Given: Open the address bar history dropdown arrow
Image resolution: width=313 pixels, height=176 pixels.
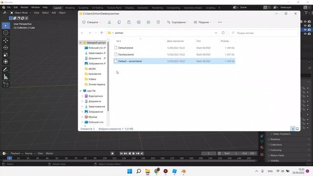Looking at the screenshot, I should [216, 33].
